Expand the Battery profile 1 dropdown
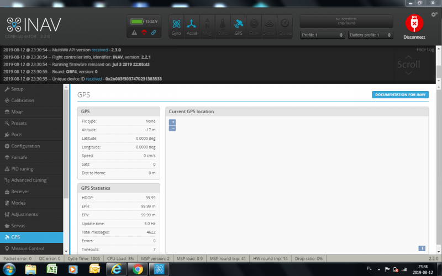The image size is (442, 276). click(x=370, y=35)
